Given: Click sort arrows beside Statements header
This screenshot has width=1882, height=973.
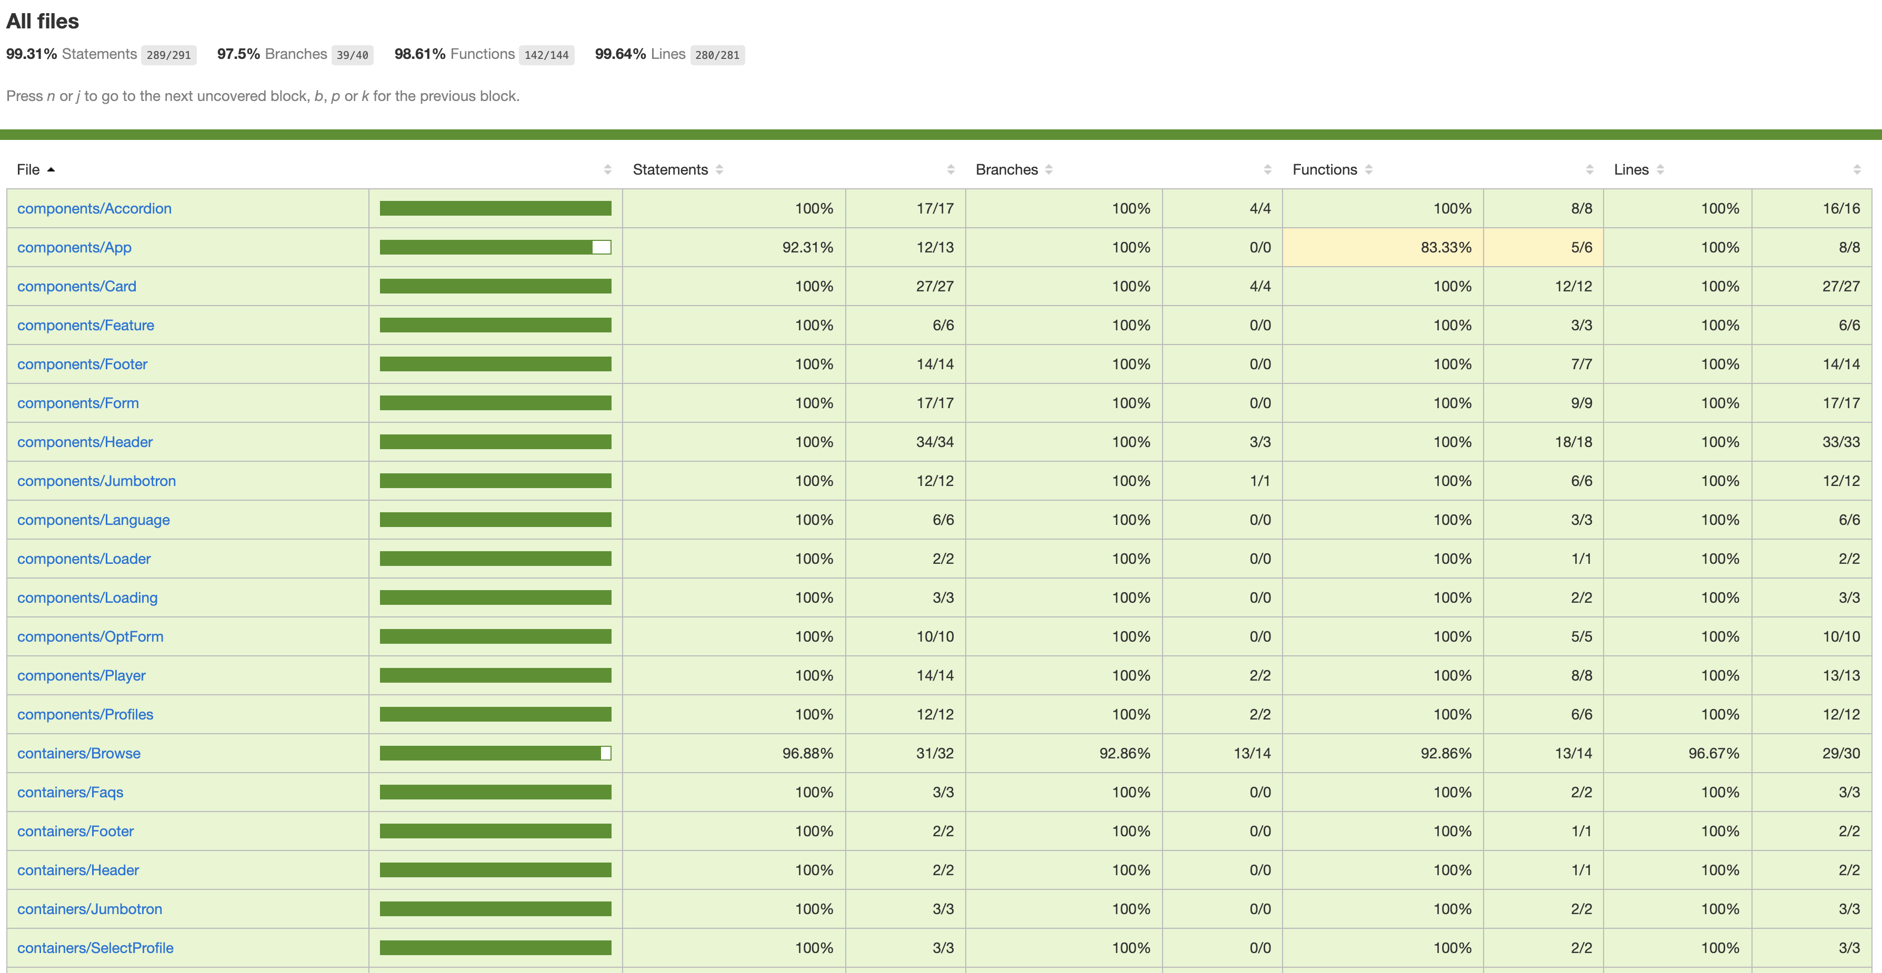Looking at the screenshot, I should coord(719,170).
